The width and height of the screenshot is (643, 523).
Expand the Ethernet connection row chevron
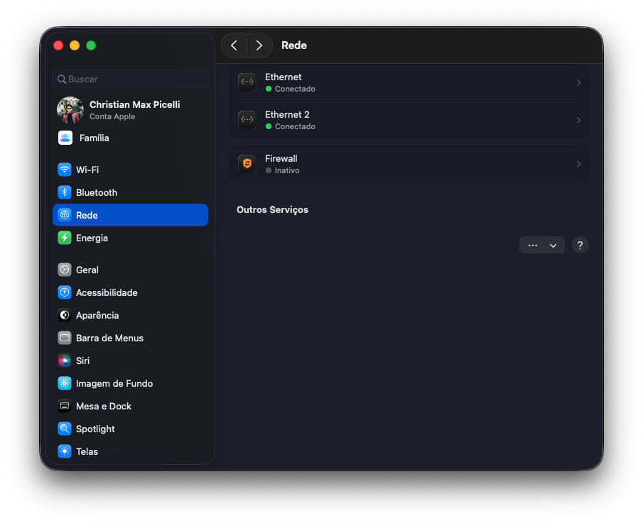(578, 83)
